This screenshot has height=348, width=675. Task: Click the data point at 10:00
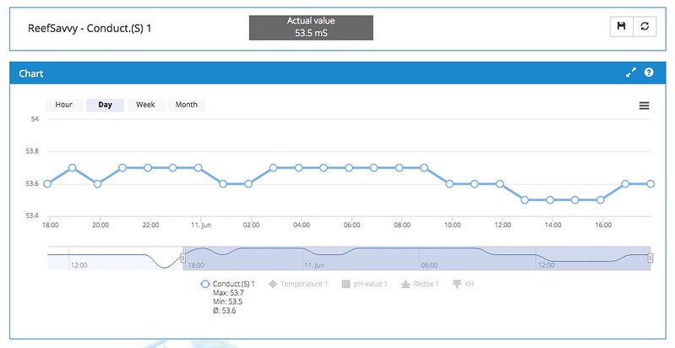tap(449, 183)
